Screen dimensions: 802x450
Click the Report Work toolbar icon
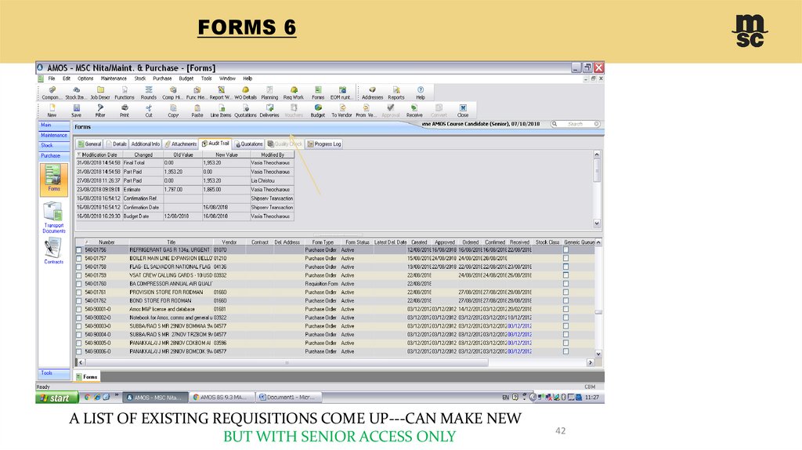tap(220, 93)
